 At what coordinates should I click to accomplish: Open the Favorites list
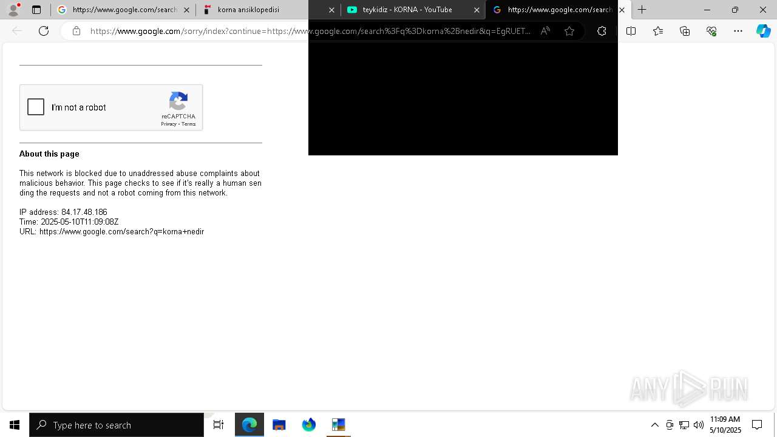coord(658,31)
